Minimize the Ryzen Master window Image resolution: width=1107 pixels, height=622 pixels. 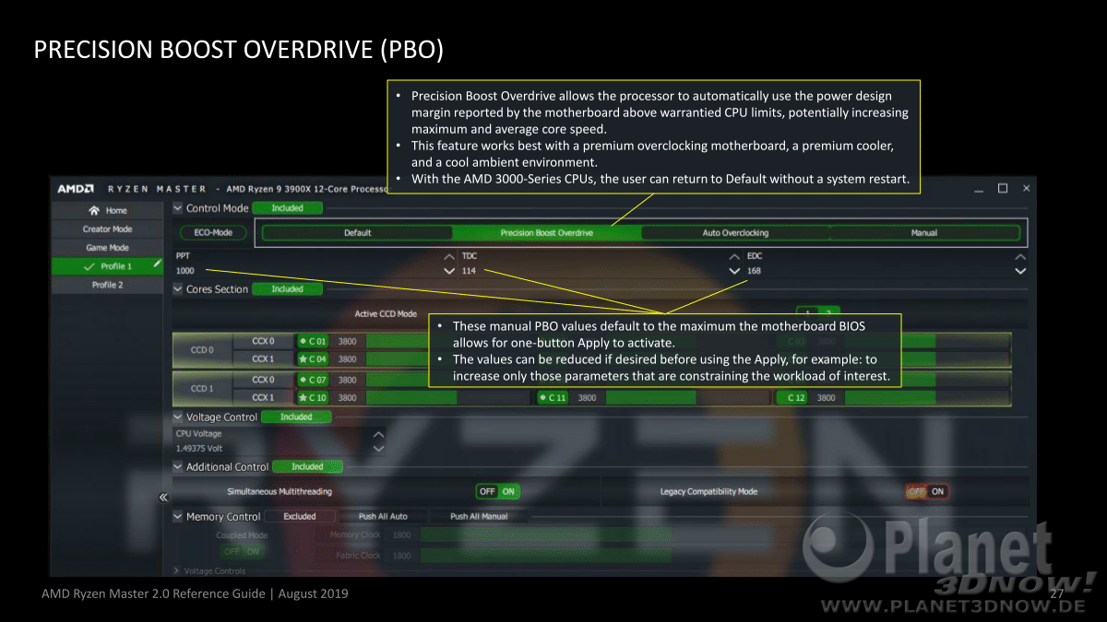[979, 189]
